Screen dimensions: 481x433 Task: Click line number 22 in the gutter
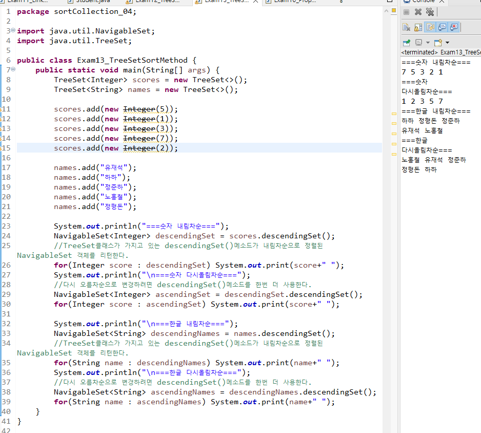point(6,216)
